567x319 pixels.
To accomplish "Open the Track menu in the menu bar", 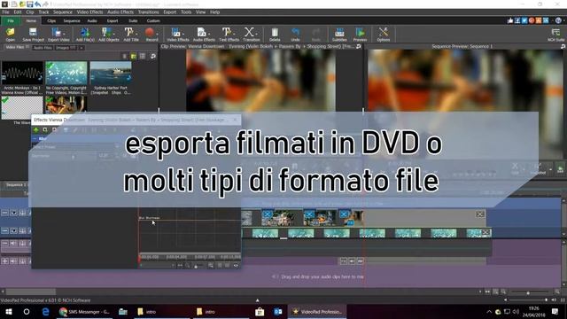I will (x=43, y=12).
